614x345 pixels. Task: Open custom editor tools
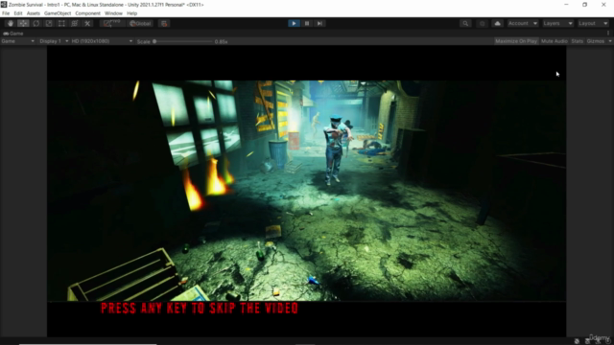tap(87, 23)
